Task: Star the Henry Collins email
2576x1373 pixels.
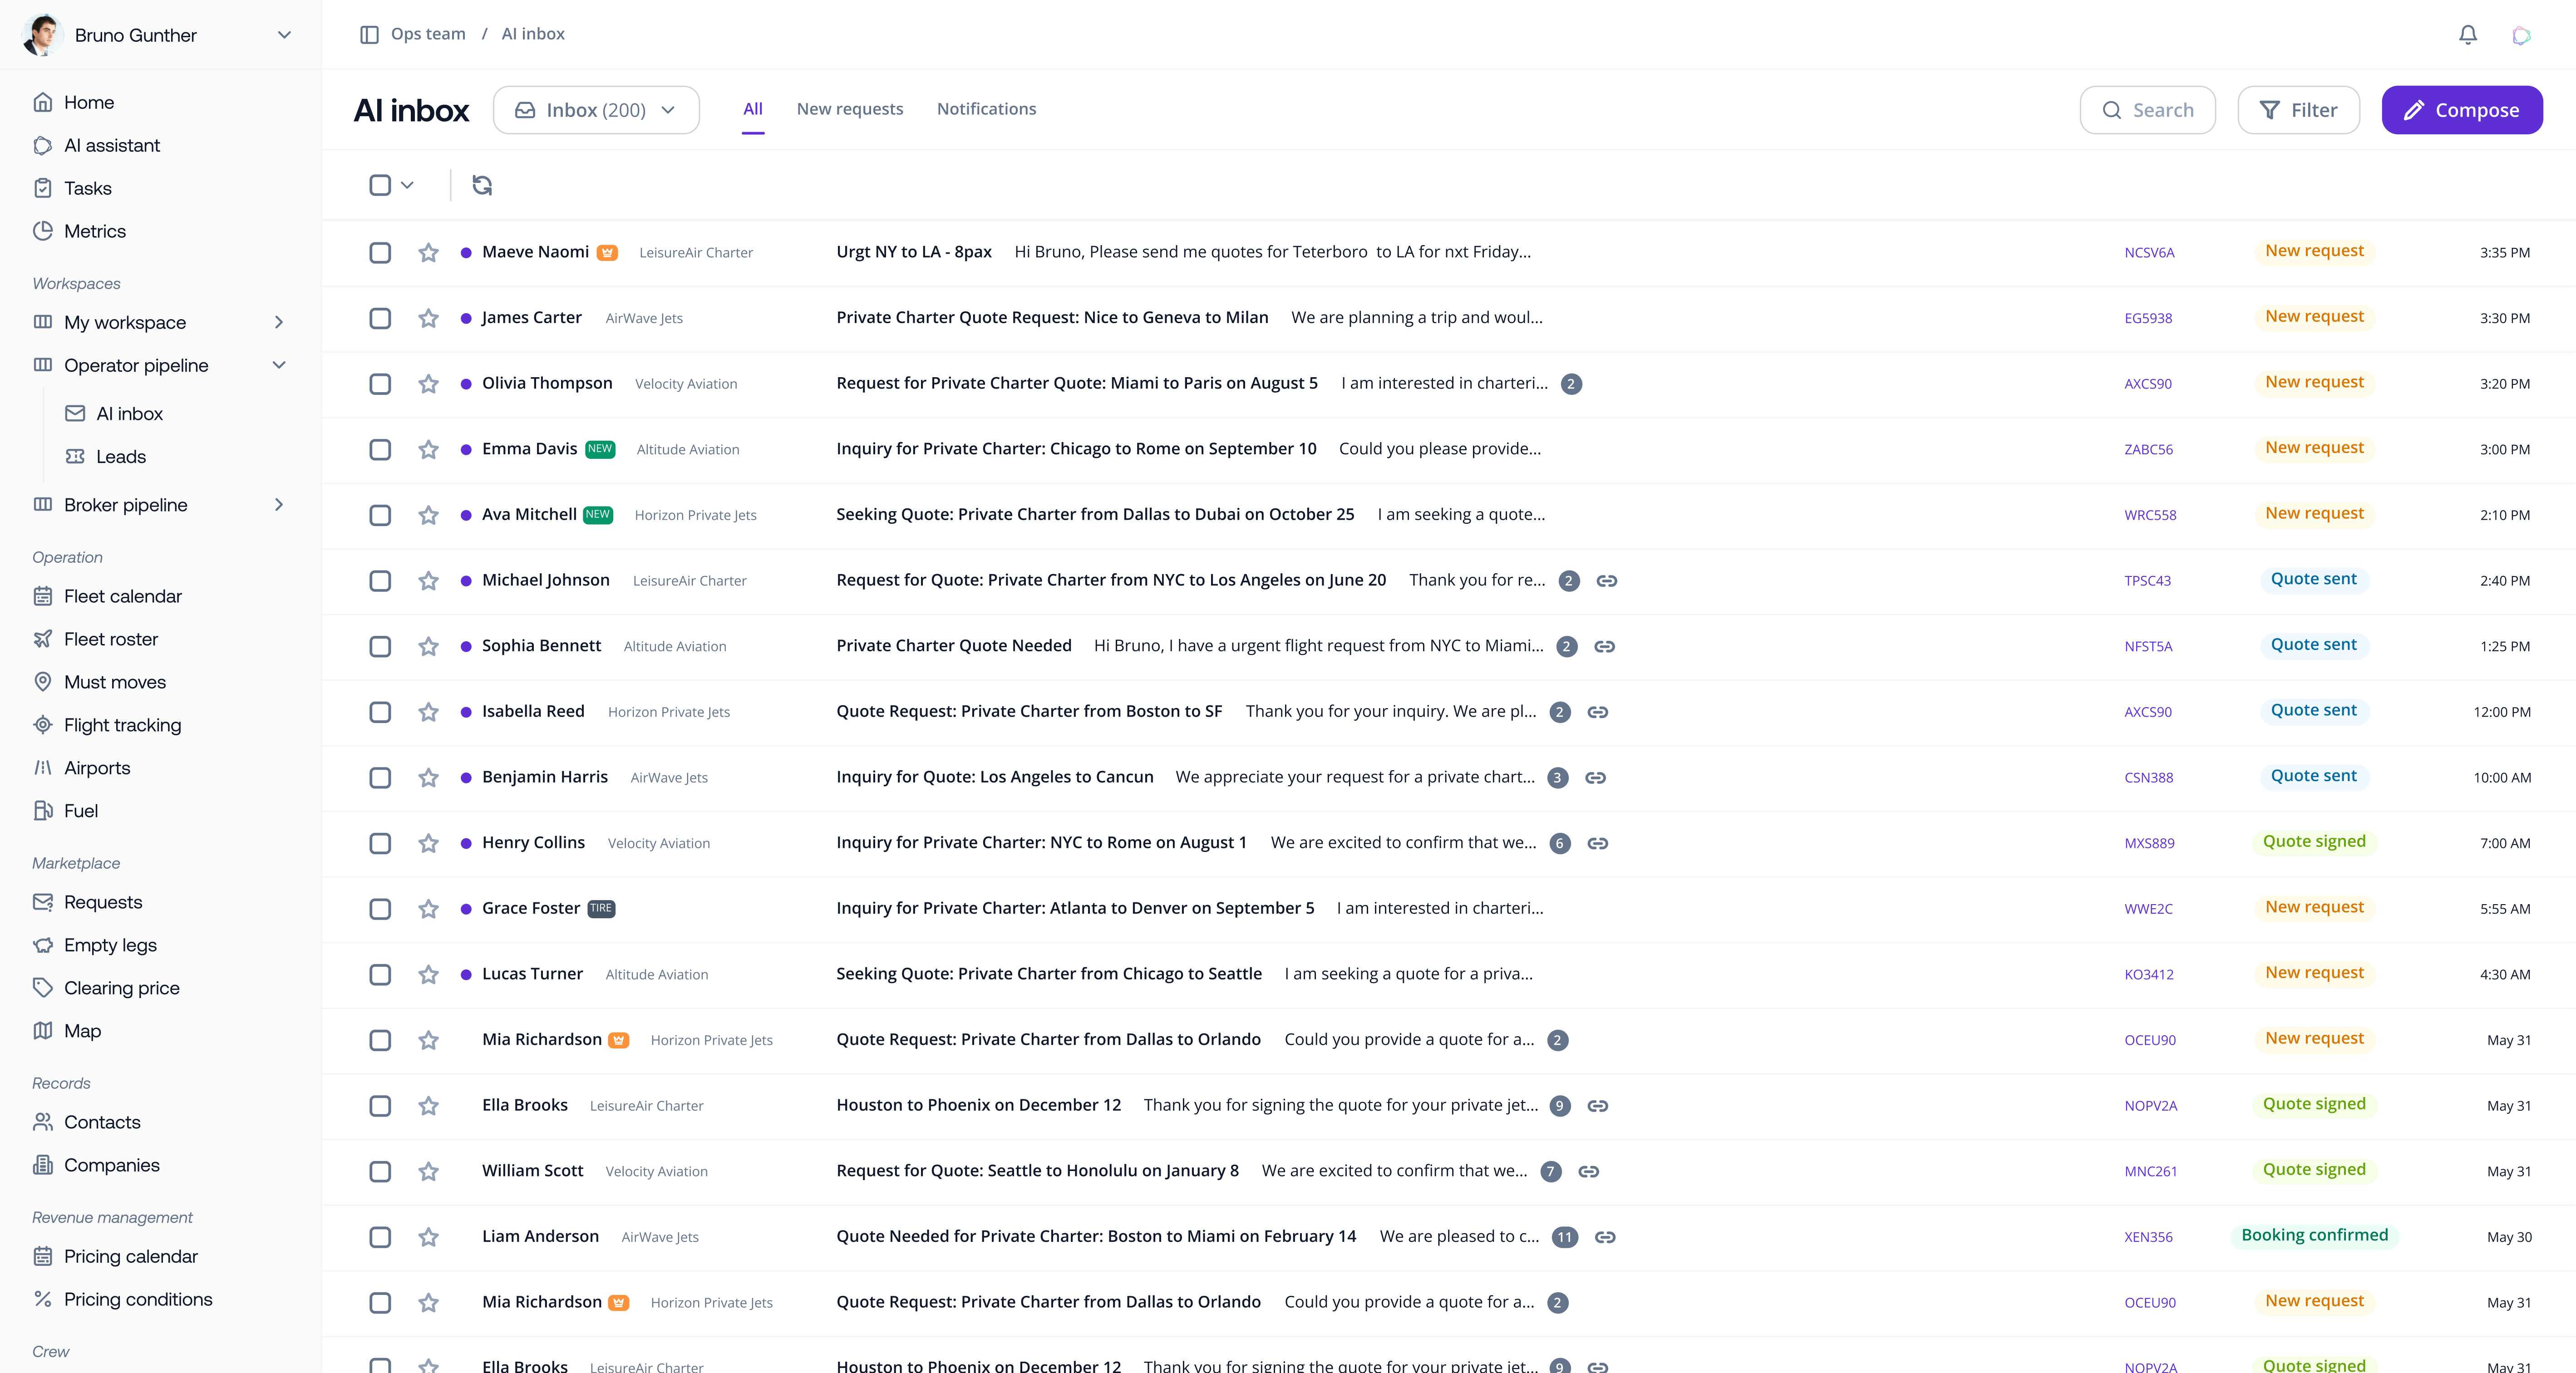Action: [429, 843]
